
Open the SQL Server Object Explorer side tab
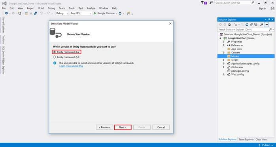3,60
